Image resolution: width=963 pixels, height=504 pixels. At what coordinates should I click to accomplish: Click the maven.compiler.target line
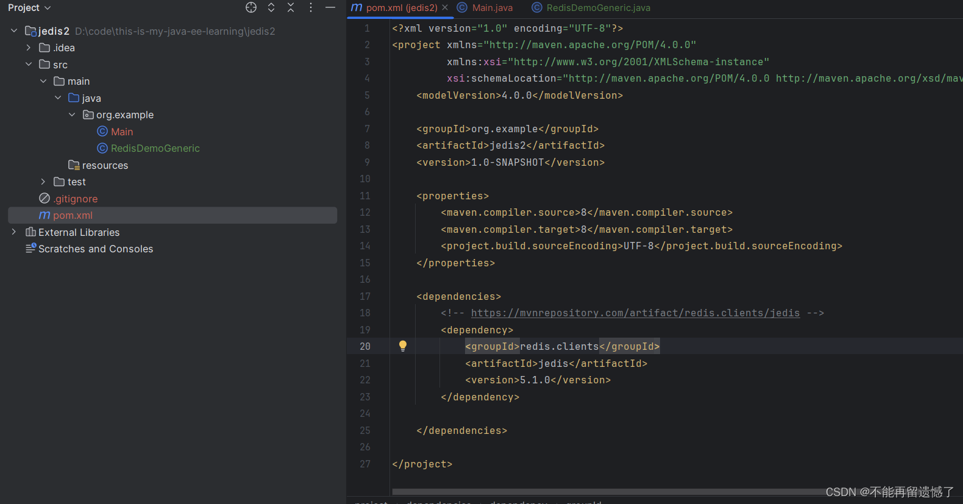point(586,229)
